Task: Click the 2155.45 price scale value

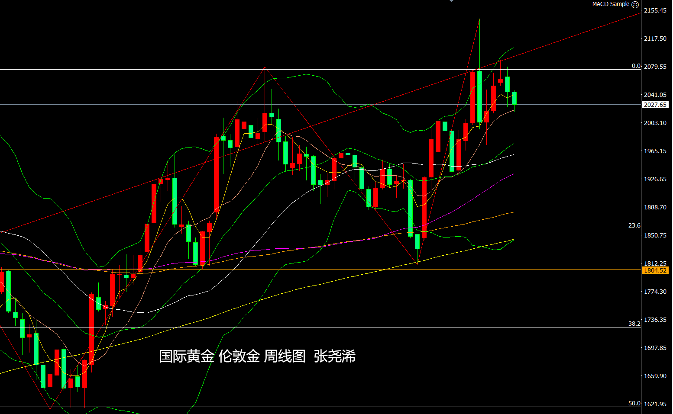Action: tap(655, 10)
